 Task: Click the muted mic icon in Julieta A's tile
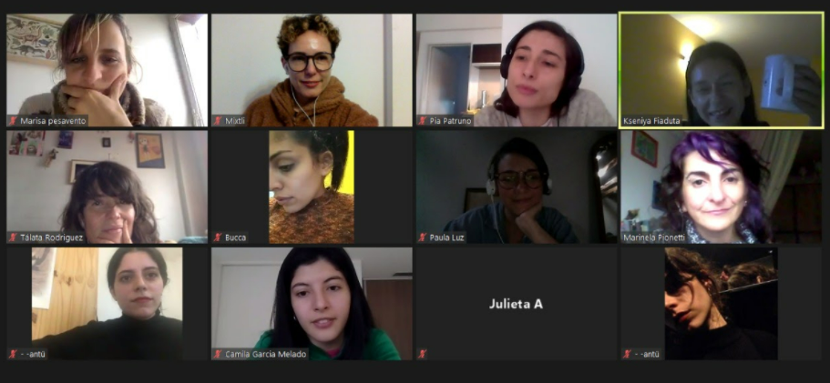423,355
